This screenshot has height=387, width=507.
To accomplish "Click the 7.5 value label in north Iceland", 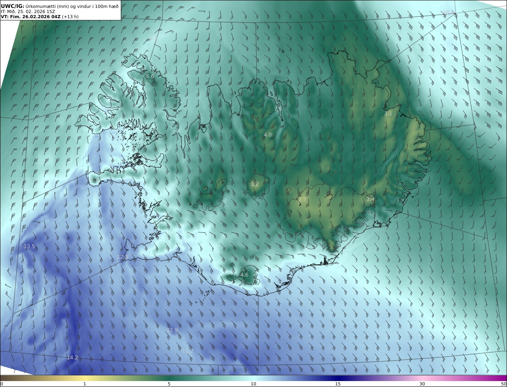I will coord(278,108).
